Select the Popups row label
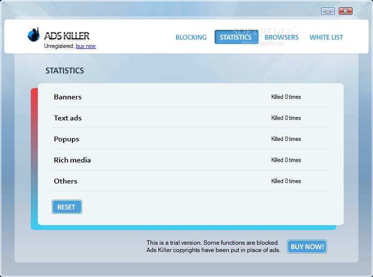Viewport: 373px width, 277px height. coord(66,139)
